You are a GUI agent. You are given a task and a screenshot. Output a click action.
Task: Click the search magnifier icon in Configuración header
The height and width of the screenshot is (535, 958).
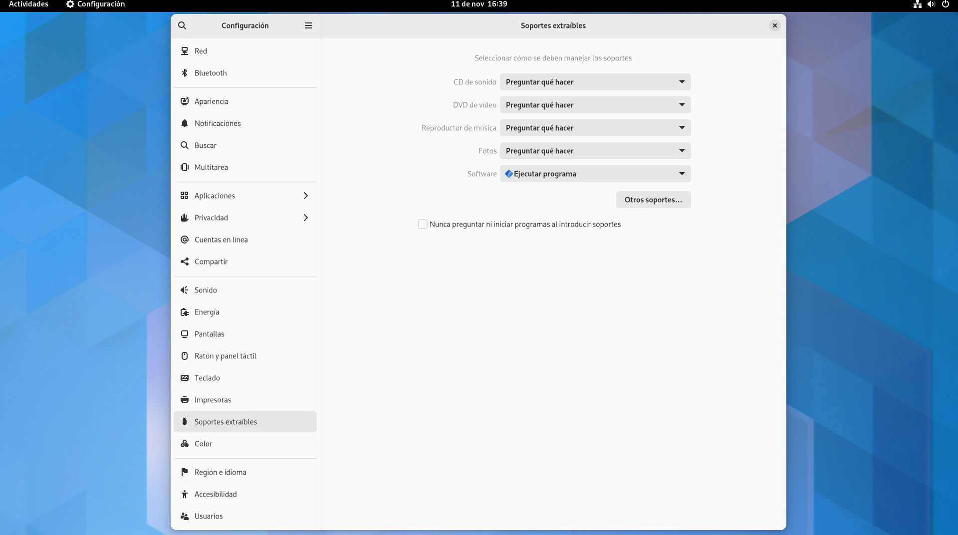coord(182,25)
